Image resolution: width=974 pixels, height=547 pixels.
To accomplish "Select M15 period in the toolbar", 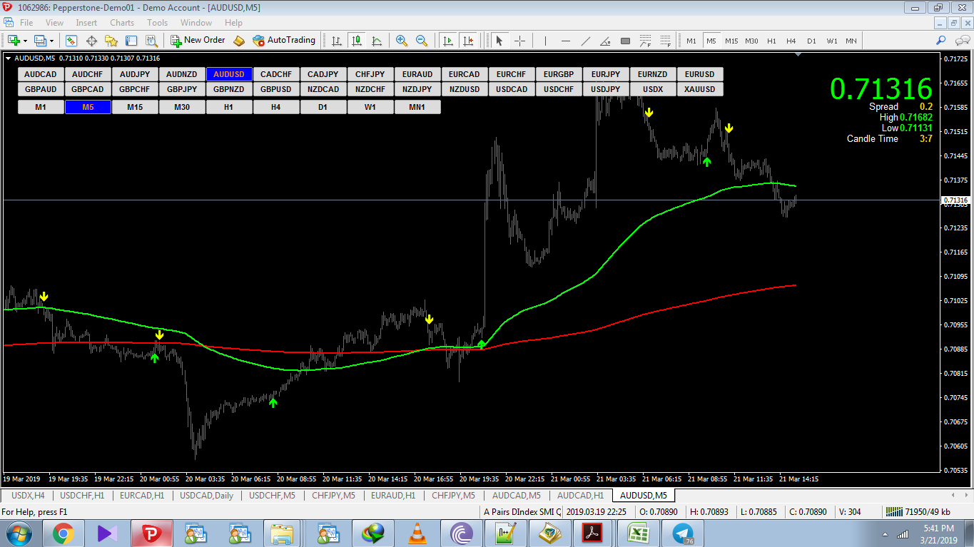I will 731,41.
